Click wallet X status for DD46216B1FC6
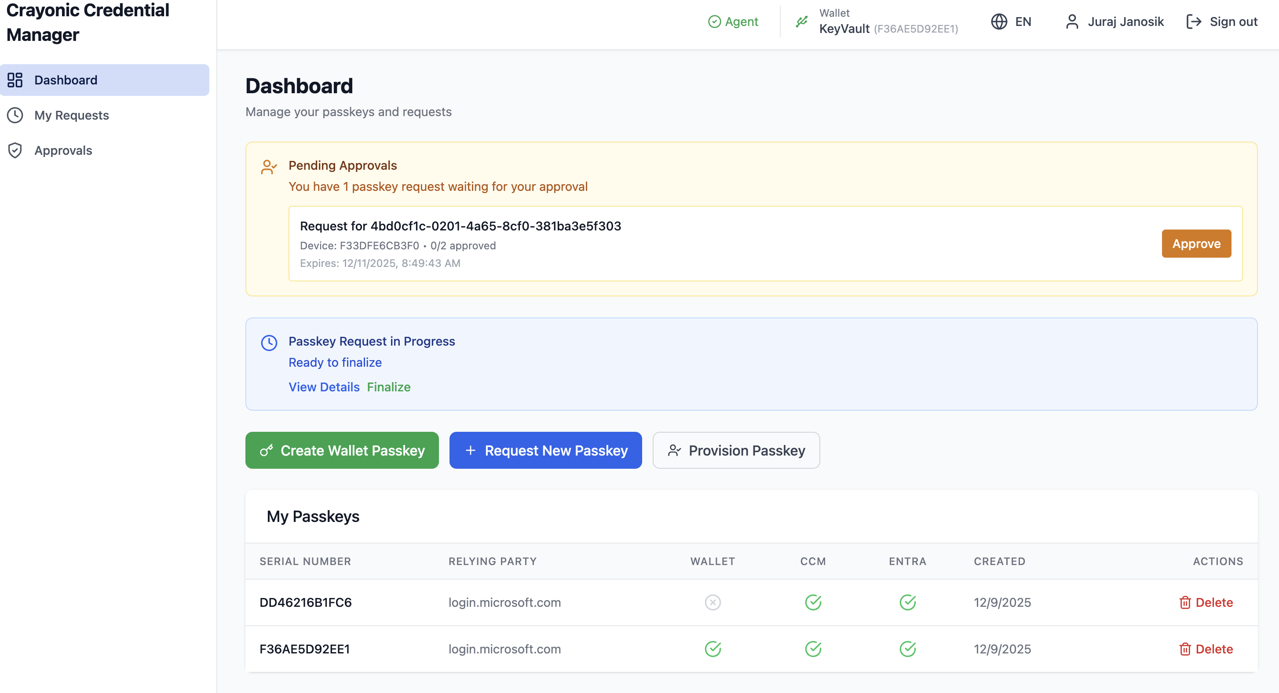 [713, 602]
